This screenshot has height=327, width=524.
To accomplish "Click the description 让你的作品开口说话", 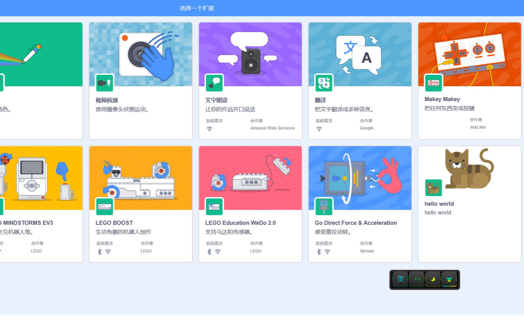I will coord(230,109).
